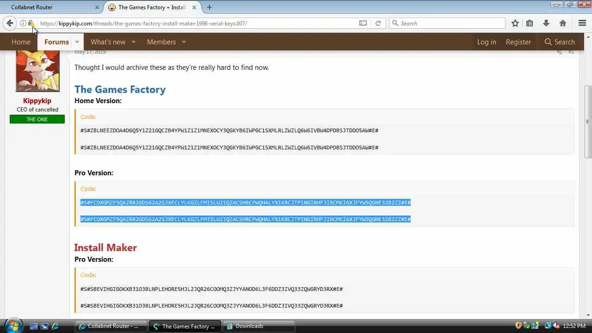The image size is (592, 333).
Task: Click the share icon beside post #1
Action: pos(559,52)
